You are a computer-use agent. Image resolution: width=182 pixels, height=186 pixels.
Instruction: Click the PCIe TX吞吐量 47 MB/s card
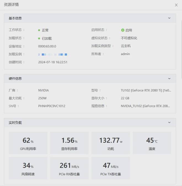111,168
